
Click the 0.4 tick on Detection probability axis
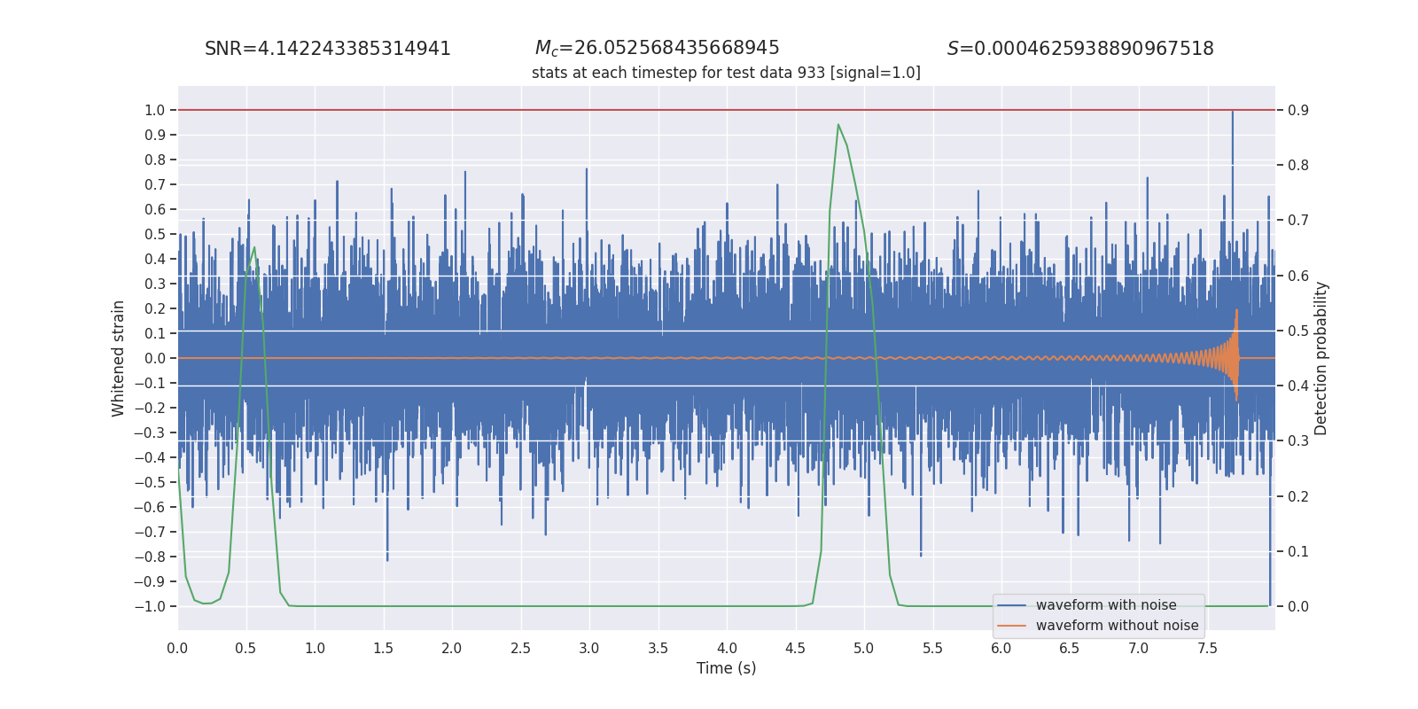tap(1298, 386)
